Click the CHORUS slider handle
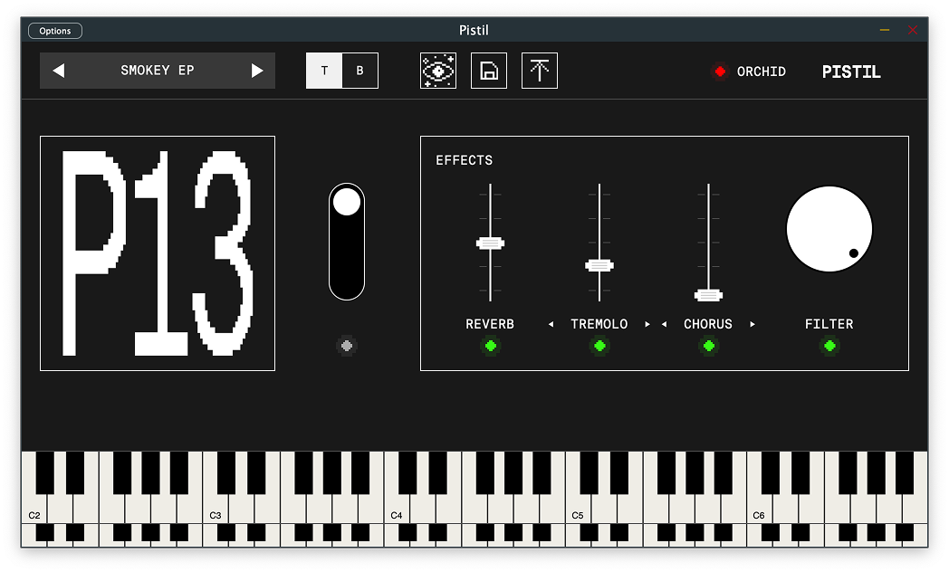The height and width of the screenshot is (572, 949). [x=708, y=295]
